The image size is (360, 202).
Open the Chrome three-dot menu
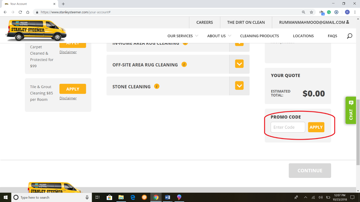[x=355, y=12]
